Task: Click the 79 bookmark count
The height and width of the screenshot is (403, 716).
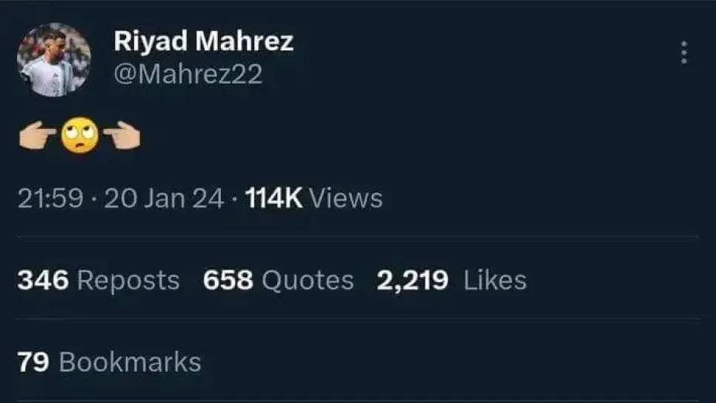Action: click(x=33, y=362)
